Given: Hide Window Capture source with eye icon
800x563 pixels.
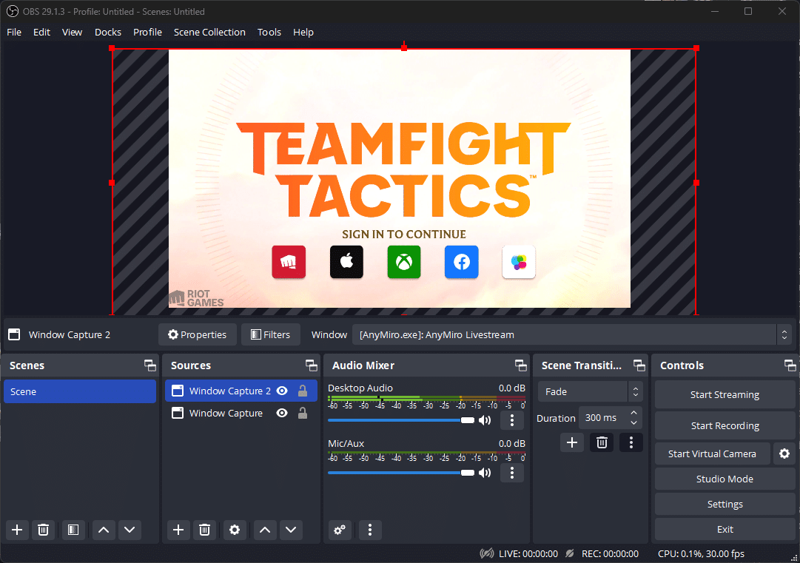Looking at the screenshot, I should pyautogui.click(x=282, y=413).
